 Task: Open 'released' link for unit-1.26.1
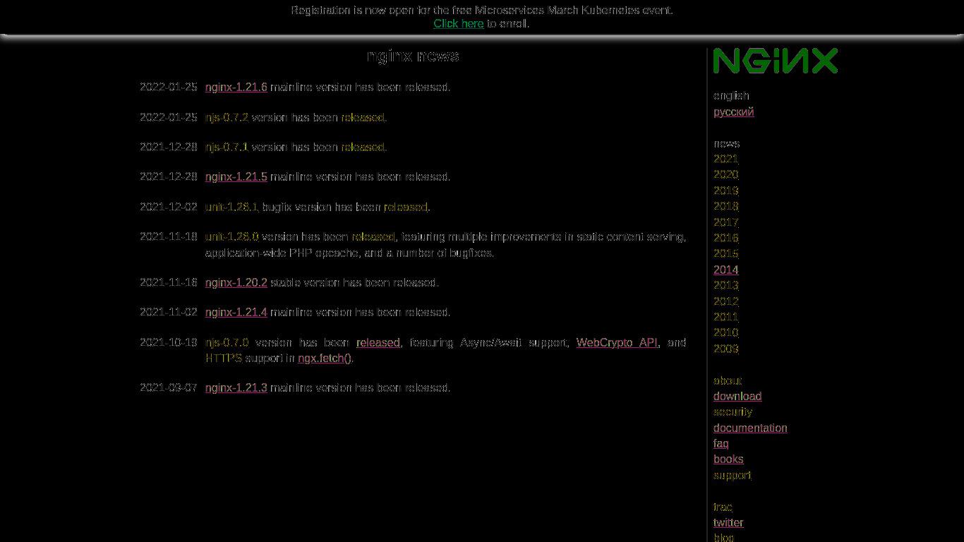point(406,207)
